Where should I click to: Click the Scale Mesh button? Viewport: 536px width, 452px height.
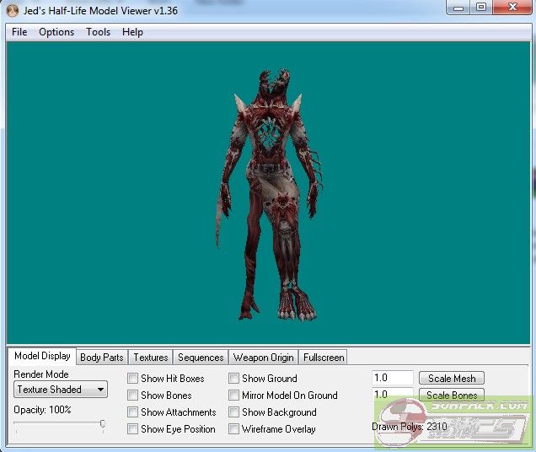(452, 379)
